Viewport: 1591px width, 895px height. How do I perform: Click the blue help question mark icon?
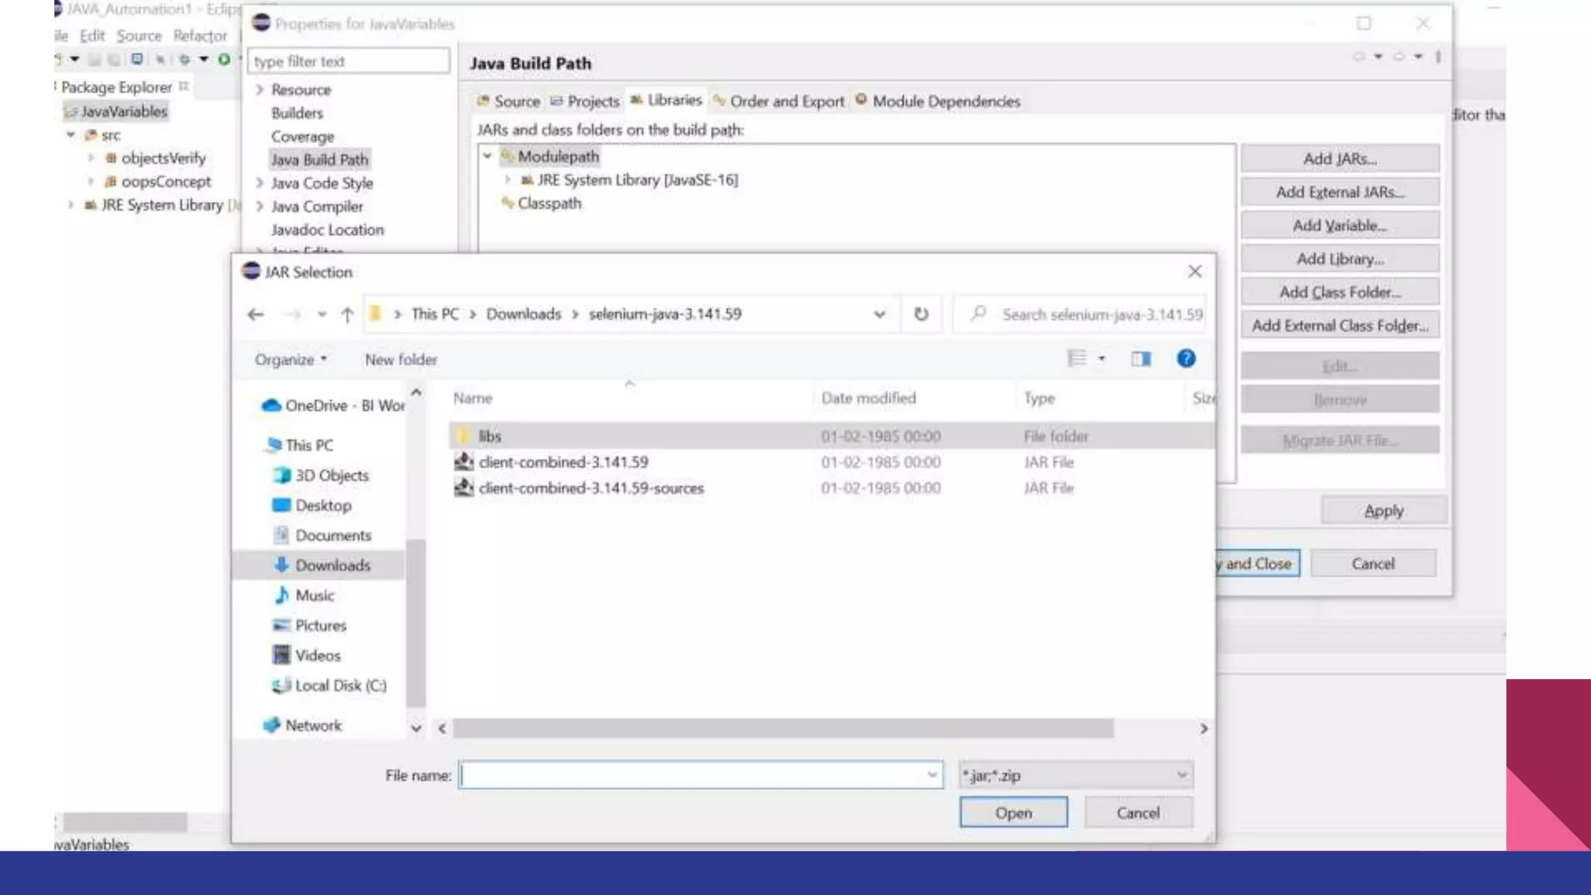point(1185,359)
